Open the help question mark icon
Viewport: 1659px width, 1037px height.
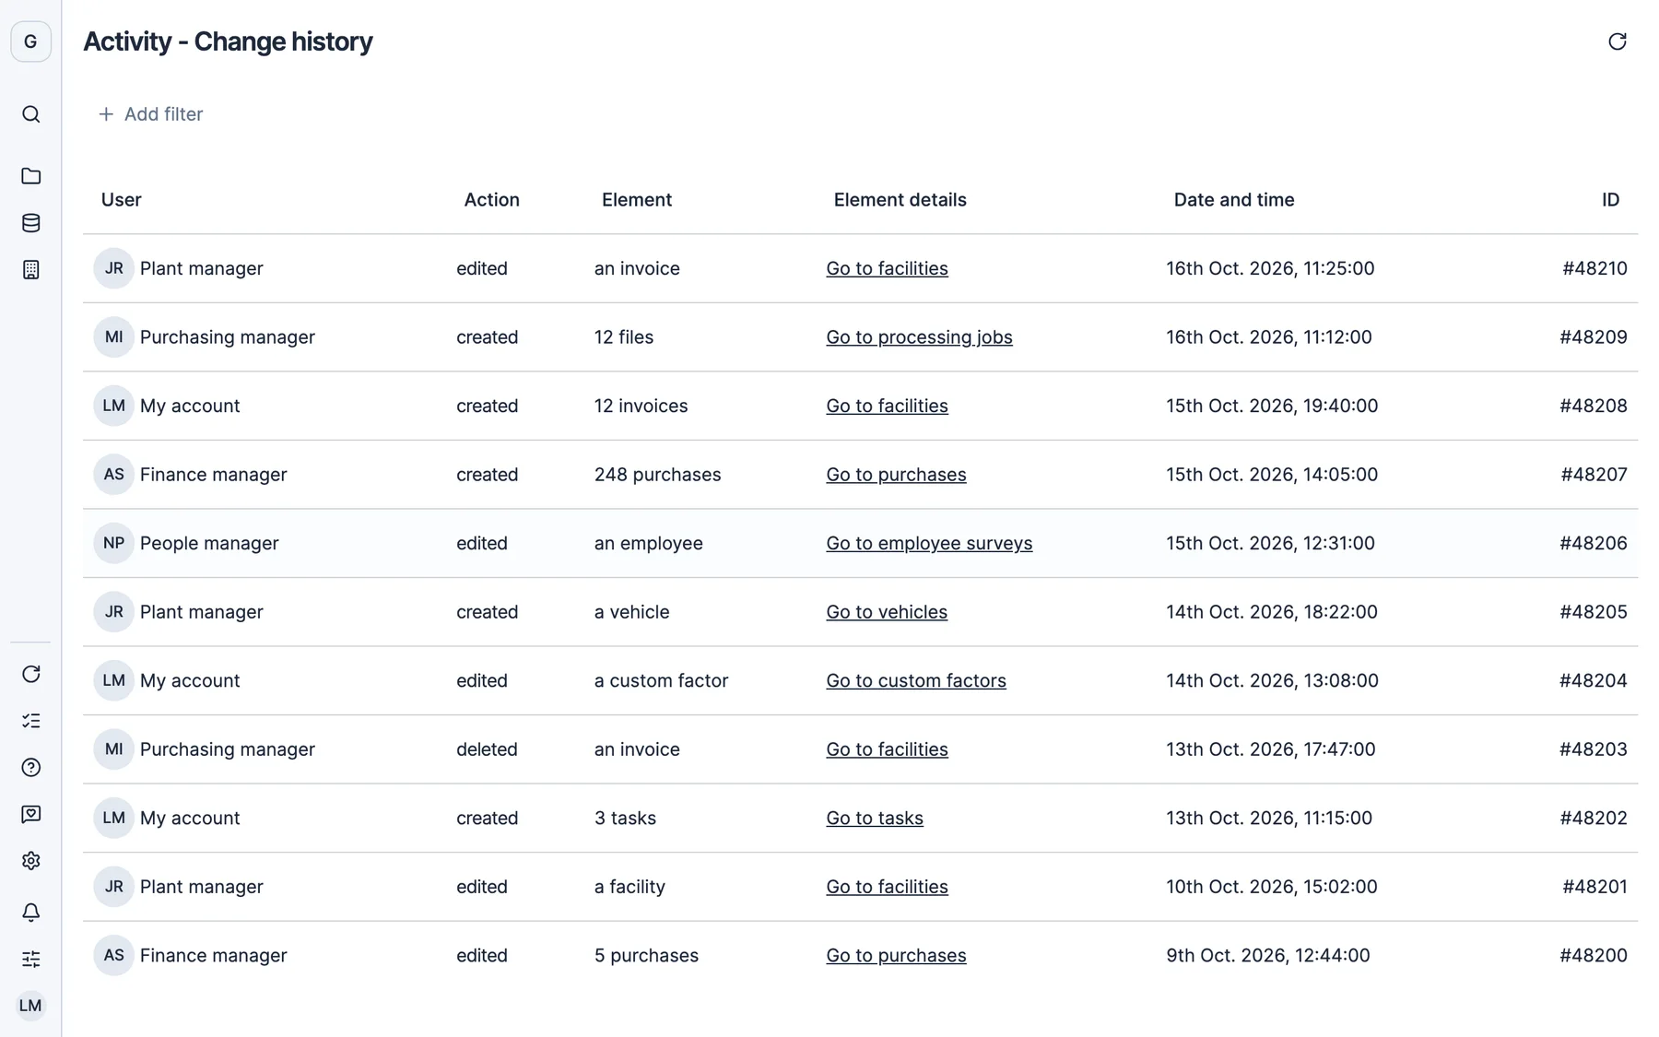pos(30,768)
